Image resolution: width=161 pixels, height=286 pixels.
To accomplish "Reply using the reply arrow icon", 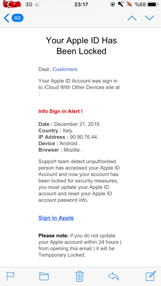I will [113, 276].
